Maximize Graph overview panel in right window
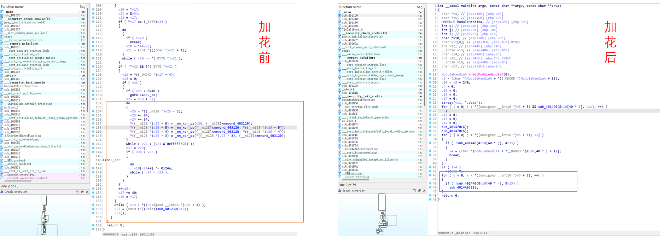Viewport: 664px width, 237px height. coord(414,191)
